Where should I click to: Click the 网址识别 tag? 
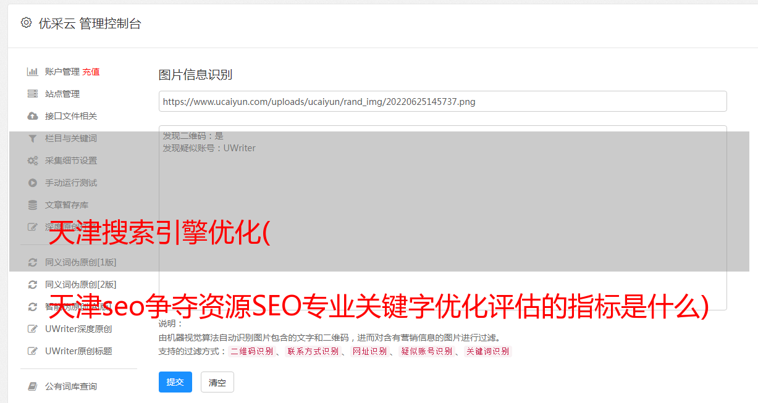pyautogui.click(x=369, y=351)
